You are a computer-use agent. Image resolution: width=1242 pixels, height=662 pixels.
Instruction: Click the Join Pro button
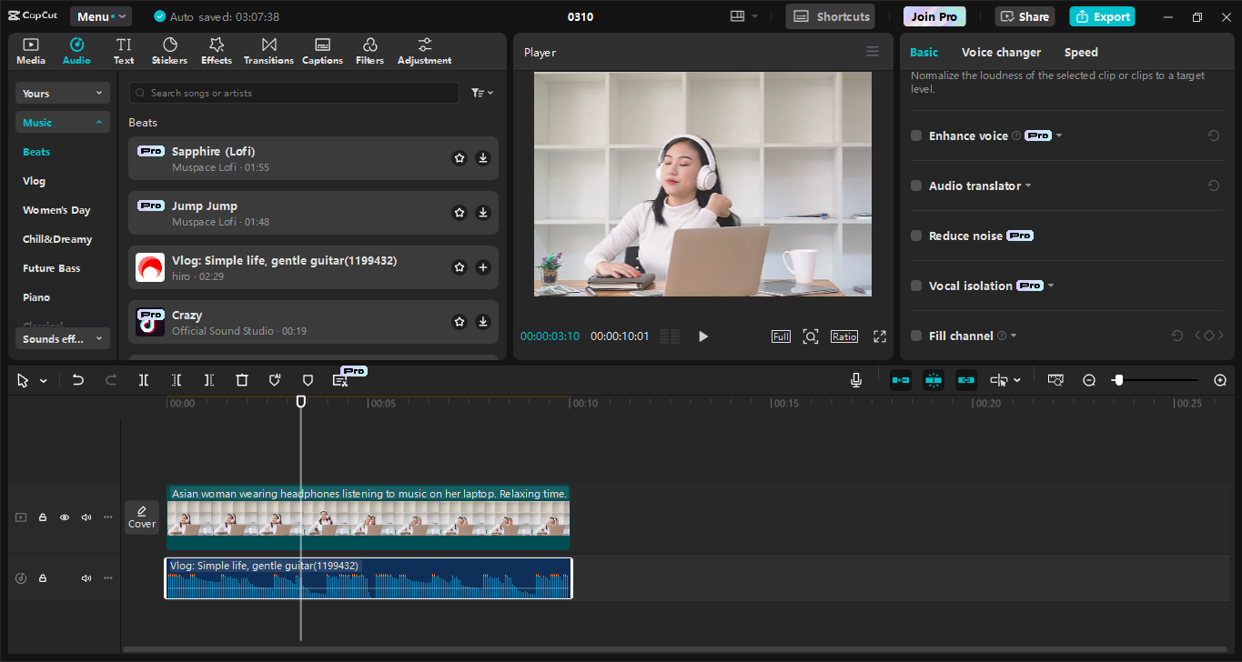(934, 16)
